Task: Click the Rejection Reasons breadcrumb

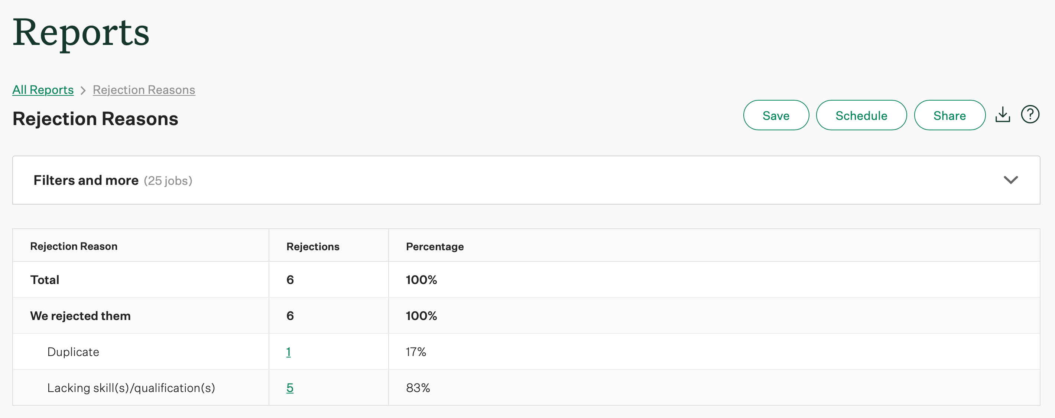Action: [143, 89]
